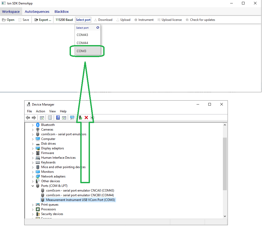Click the red X uninstall device icon

click(86, 118)
